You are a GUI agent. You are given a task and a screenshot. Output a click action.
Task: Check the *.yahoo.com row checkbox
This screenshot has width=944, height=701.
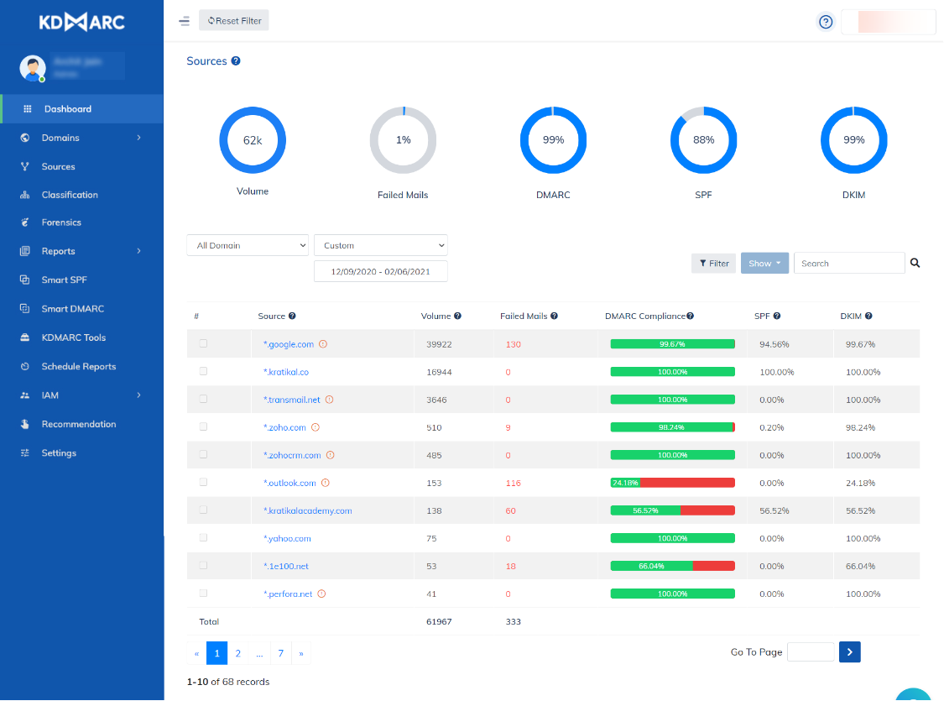pos(204,538)
